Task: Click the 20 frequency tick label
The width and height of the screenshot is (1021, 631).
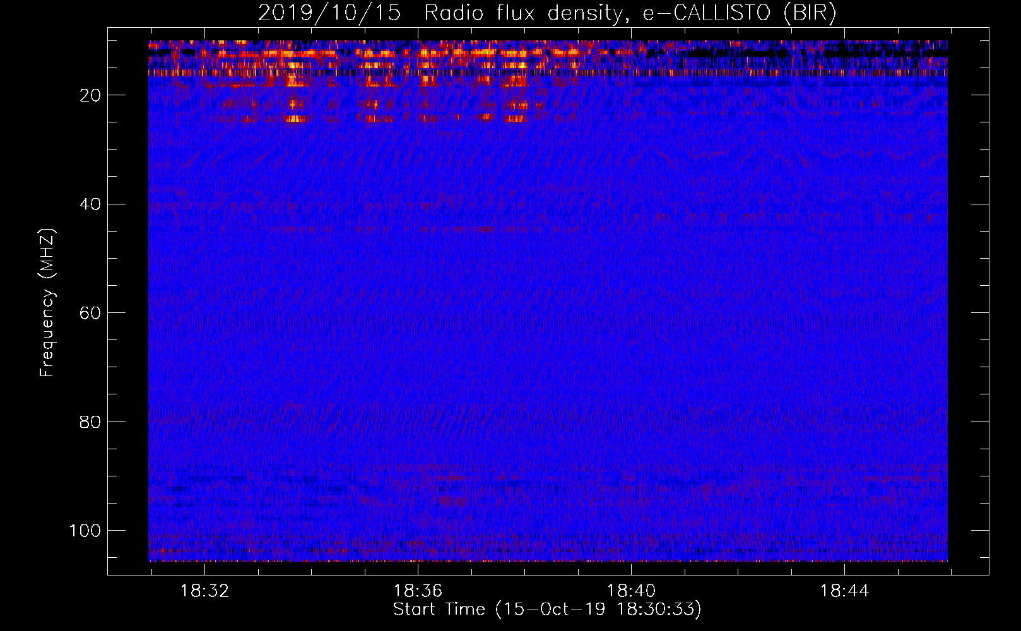Action: pyautogui.click(x=90, y=95)
